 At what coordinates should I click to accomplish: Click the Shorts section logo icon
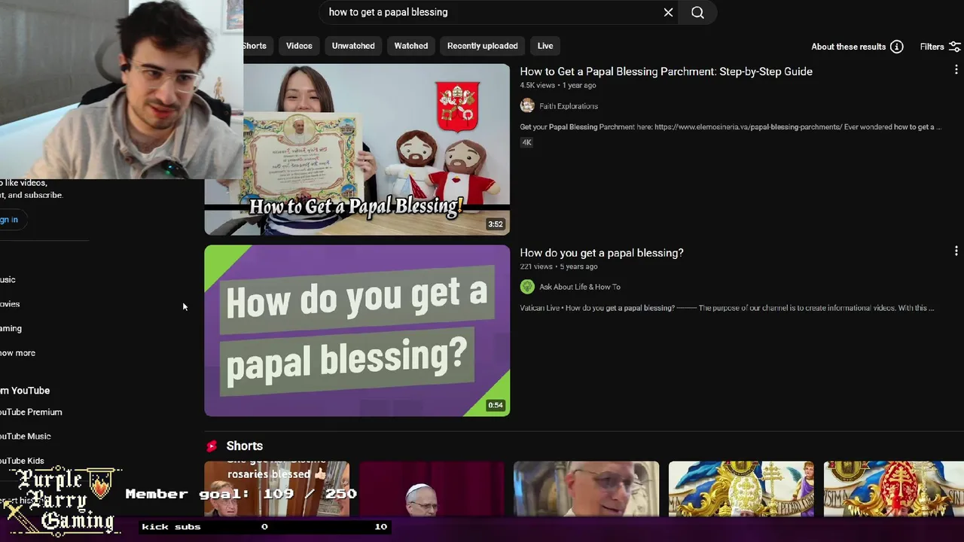pos(212,446)
